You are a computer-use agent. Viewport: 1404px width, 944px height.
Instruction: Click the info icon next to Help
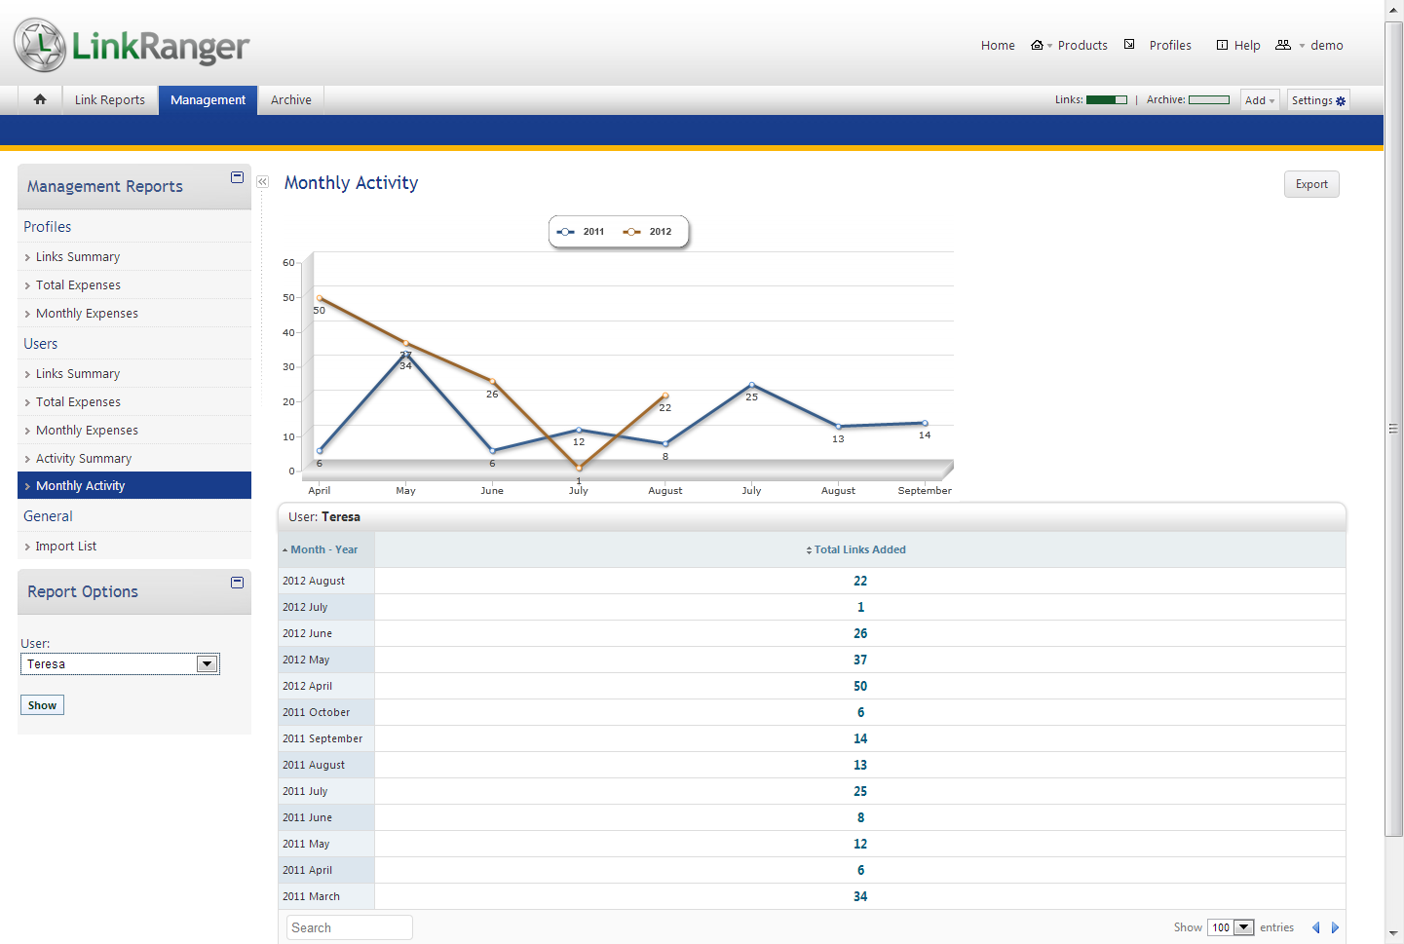(1222, 45)
